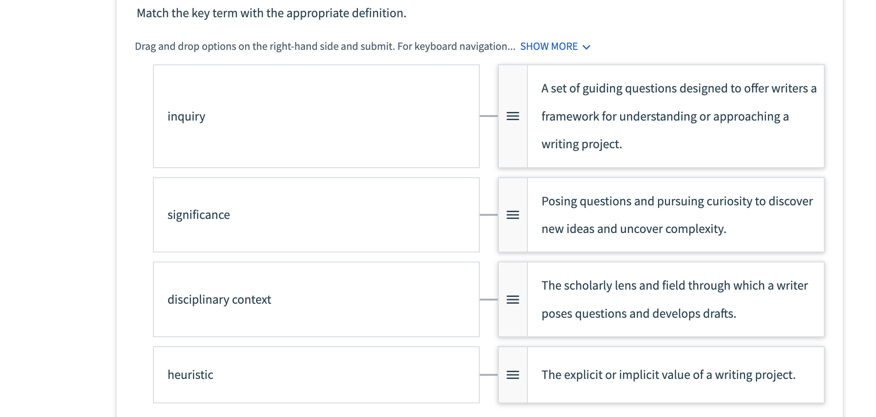Screen dimensions: 876x417
Task: Click the connector line next to 'significance'
Action: point(489,215)
